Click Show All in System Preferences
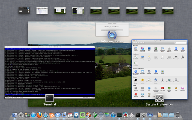The height and width of the screenshot is (120, 192). (141, 43)
